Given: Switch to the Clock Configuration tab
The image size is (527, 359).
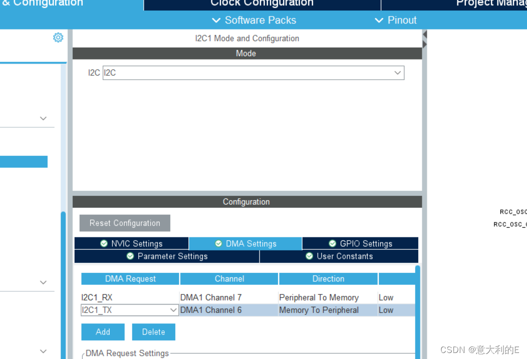Looking at the screenshot, I should point(261,4).
